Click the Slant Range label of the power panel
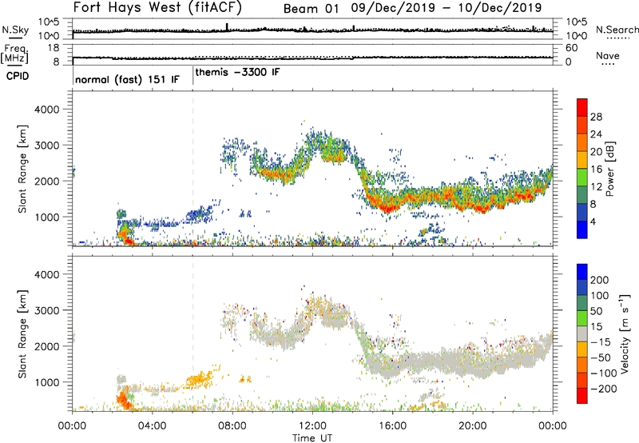 pyautogui.click(x=22, y=169)
